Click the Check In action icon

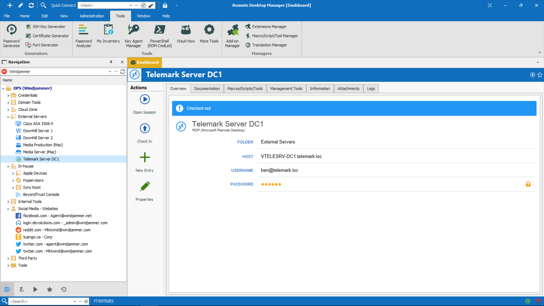[x=144, y=128]
